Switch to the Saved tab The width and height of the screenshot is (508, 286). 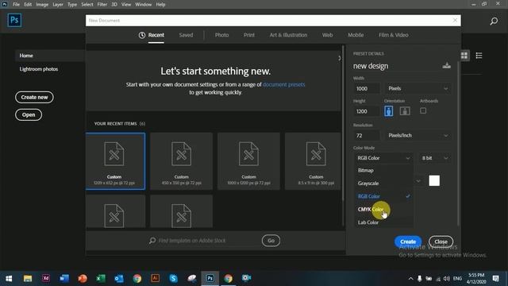coord(186,35)
